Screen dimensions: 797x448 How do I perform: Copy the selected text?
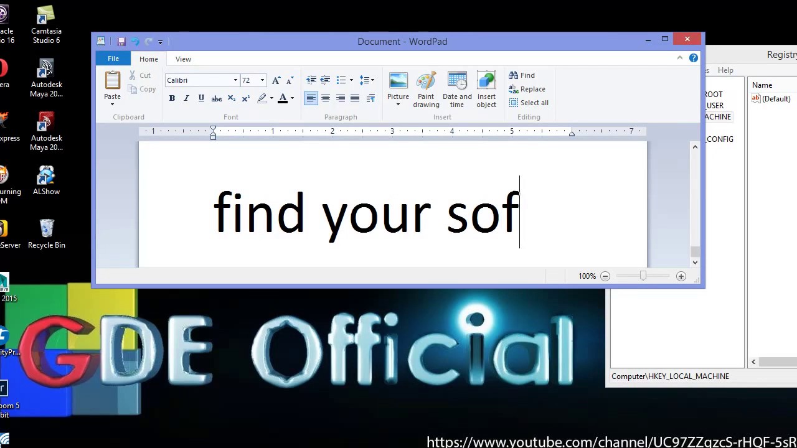tap(142, 90)
